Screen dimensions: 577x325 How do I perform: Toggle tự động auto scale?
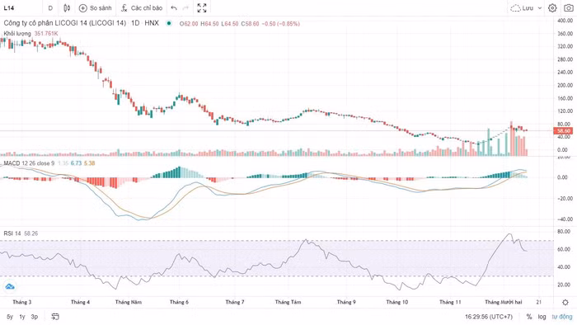pos(562,317)
